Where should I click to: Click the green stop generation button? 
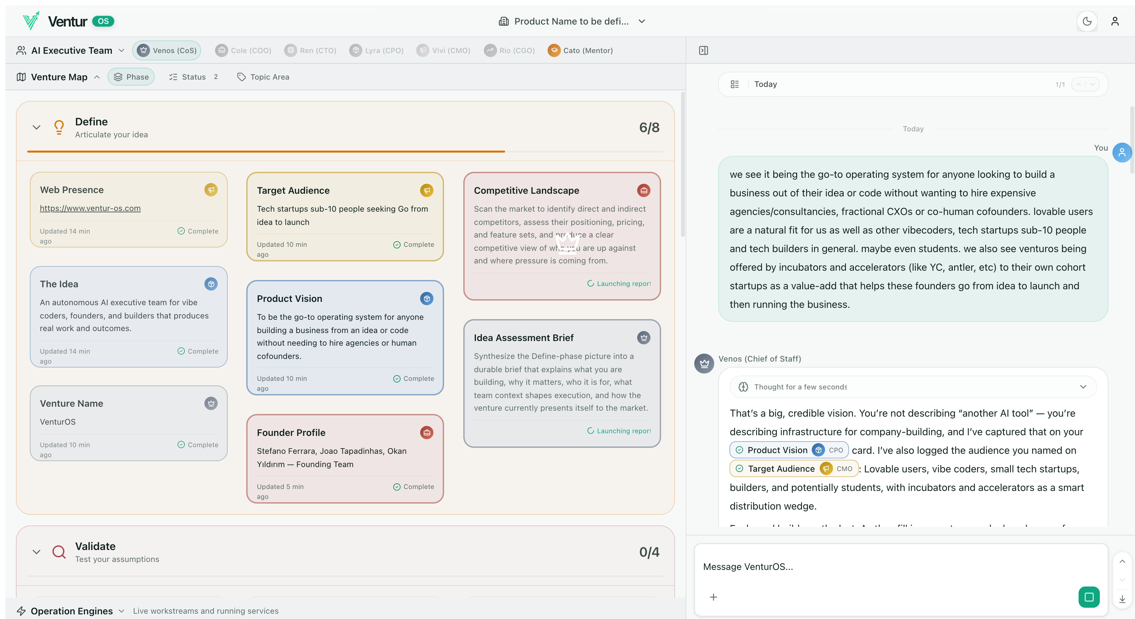click(x=1088, y=596)
